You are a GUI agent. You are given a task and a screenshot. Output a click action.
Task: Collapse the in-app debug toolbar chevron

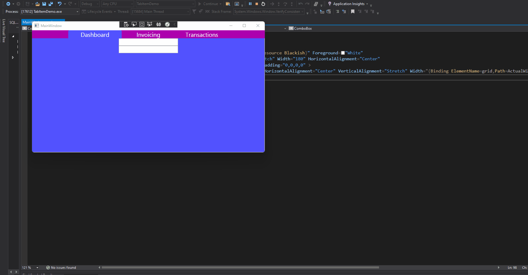[x=175, y=24]
